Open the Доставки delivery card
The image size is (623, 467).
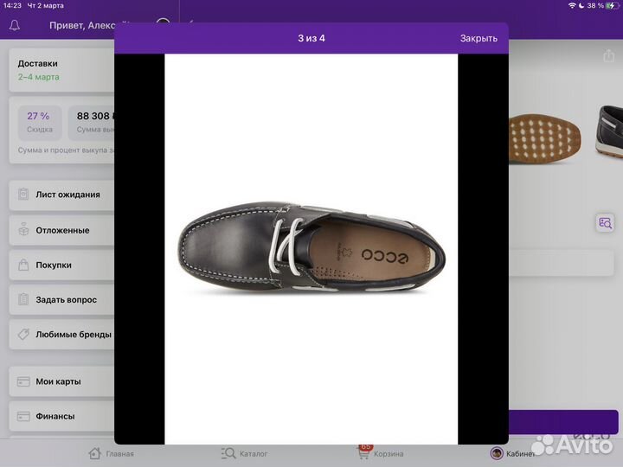(x=61, y=70)
